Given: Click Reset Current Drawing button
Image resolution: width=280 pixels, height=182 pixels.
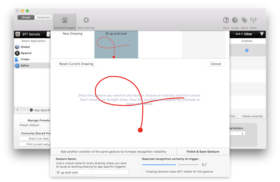Looking at the screenshot, I should [x=76, y=64].
